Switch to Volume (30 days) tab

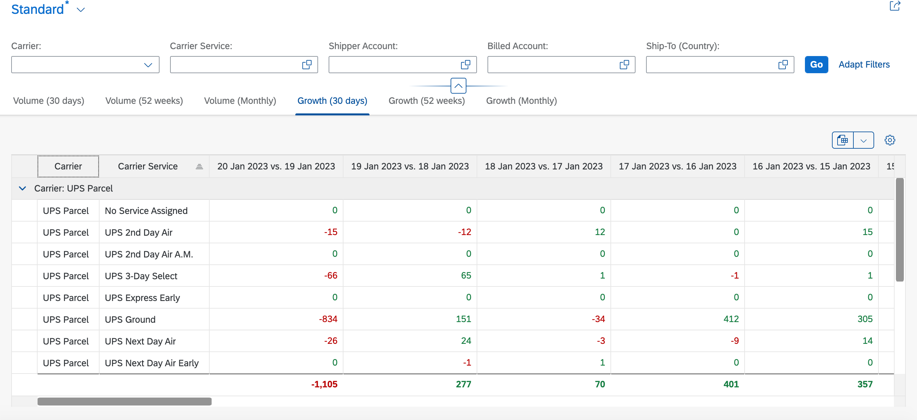click(x=49, y=101)
